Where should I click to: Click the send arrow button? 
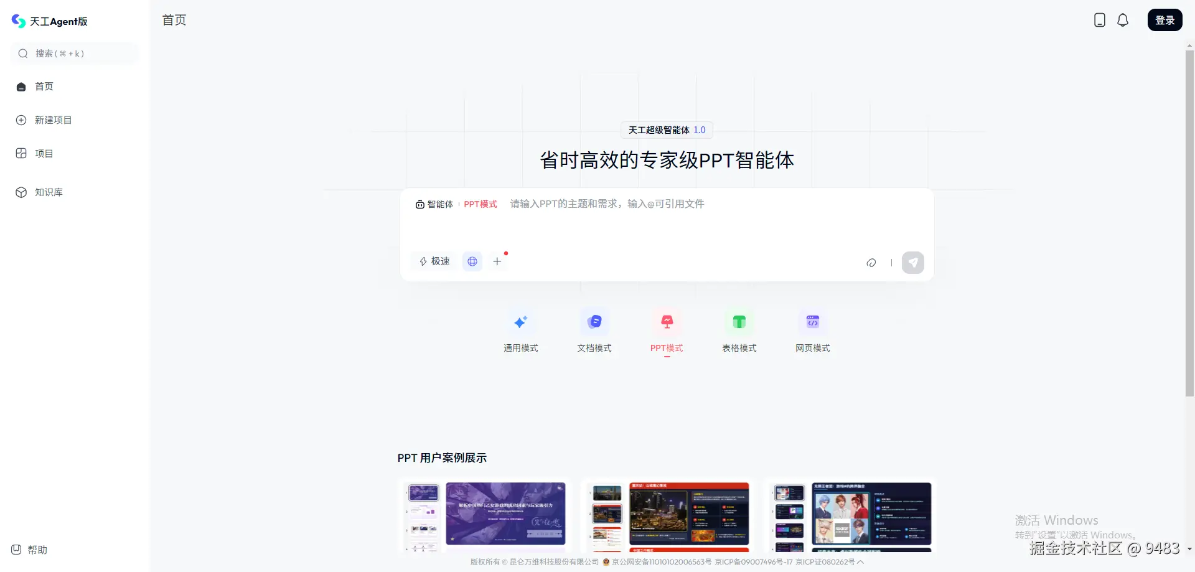(913, 263)
